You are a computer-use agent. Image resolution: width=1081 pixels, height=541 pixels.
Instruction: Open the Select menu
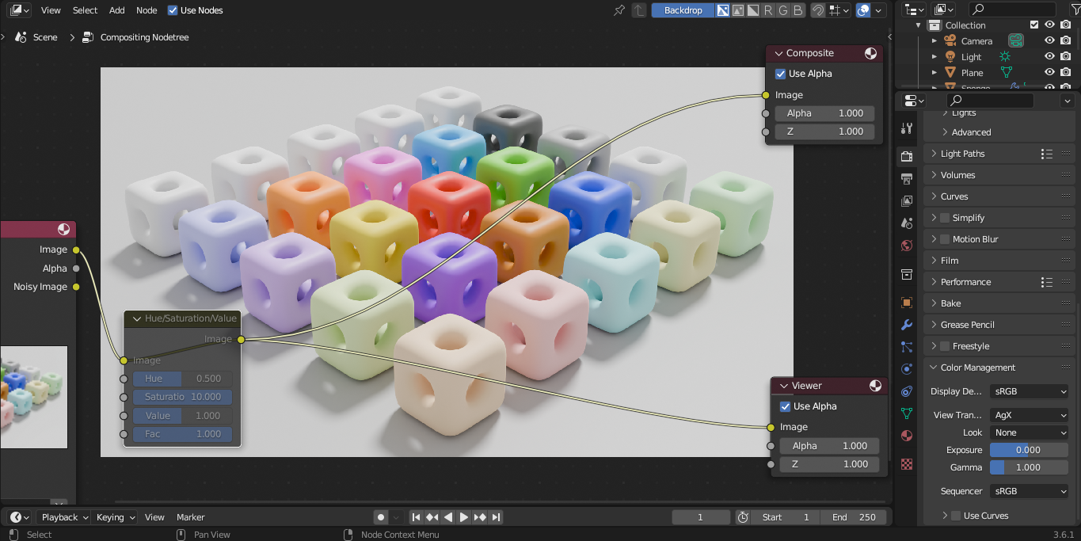point(85,10)
